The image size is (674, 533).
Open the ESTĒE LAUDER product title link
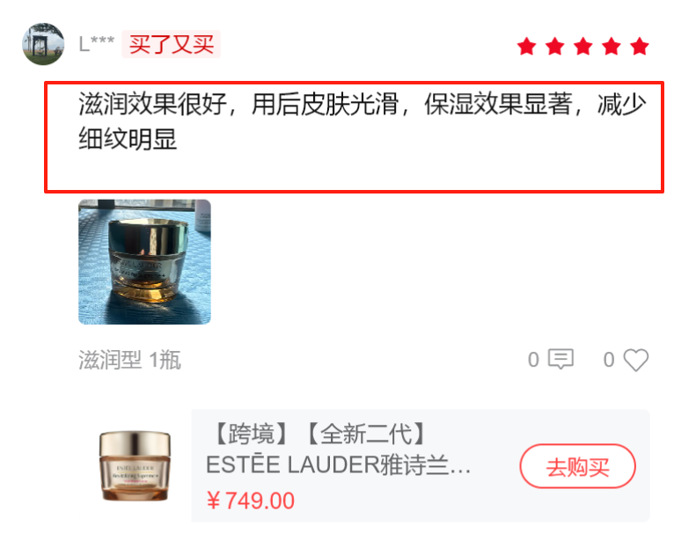click(338, 465)
